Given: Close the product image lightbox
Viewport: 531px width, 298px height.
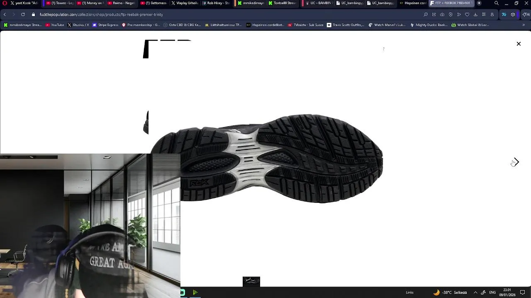Looking at the screenshot, I should point(519,44).
